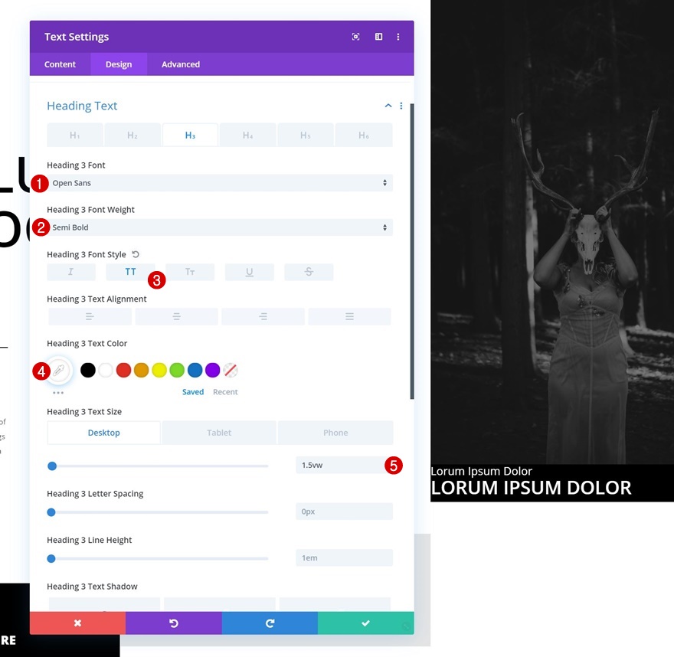This screenshot has height=657, width=674.
Task: Open Text Settings header three-dot menu
Action: click(x=398, y=37)
